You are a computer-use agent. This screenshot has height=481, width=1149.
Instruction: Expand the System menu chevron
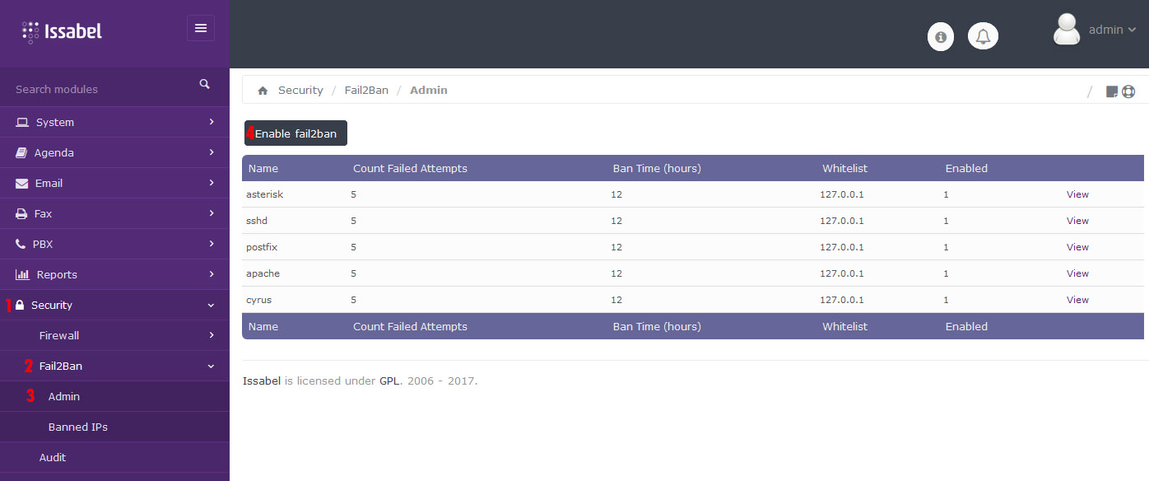click(212, 122)
